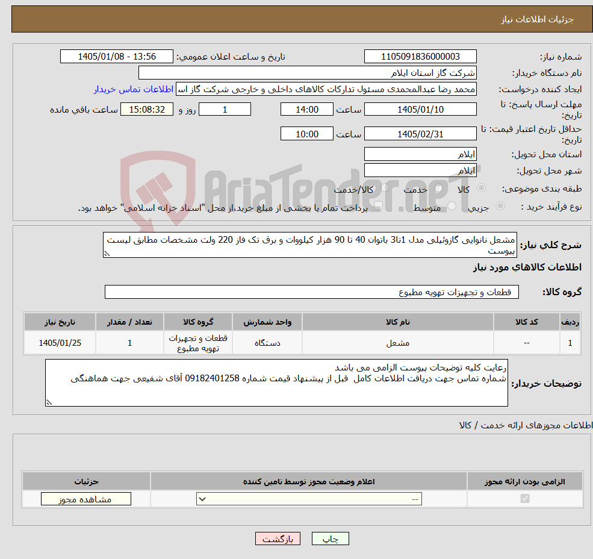Click the buyer notes textarea
Viewport: 593px width, 559px height.
[x=276, y=383]
